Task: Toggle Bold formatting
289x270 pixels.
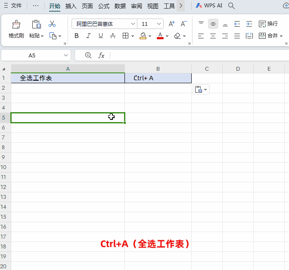Action: pyautogui.click(x=77, y=36)
